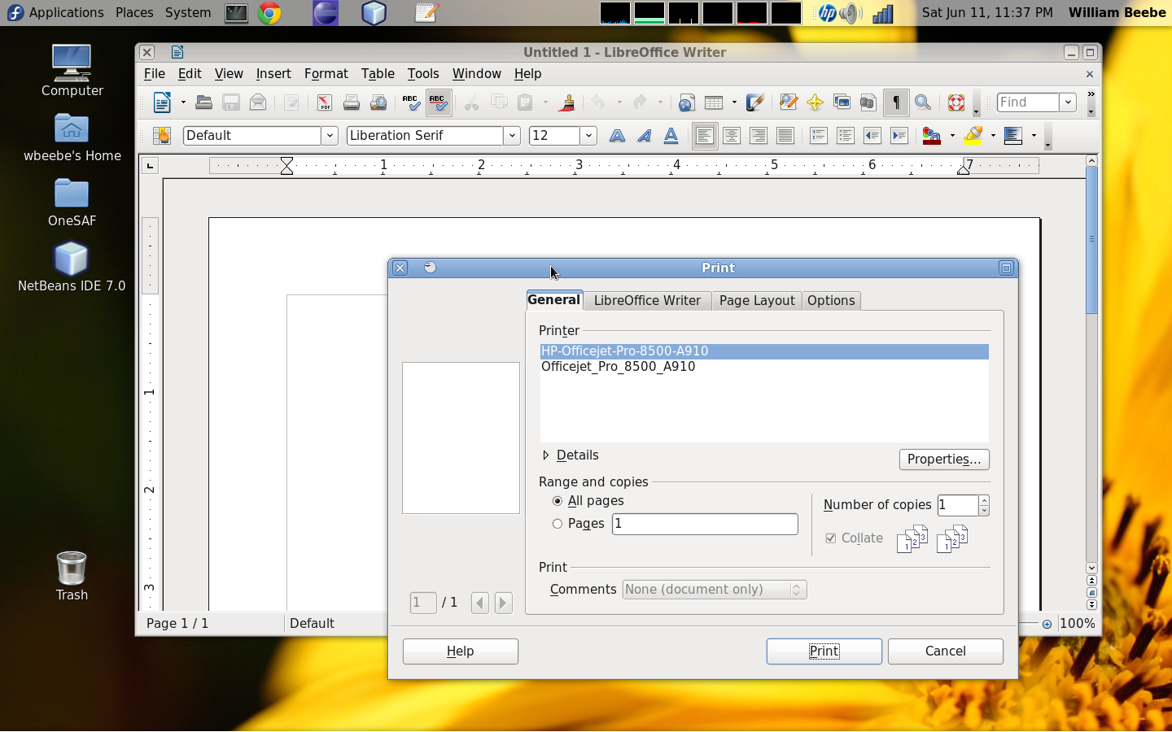Screen dimensions: 1172x732
Task: Open Page Preview from toolbar
Action: (x=378, y=102)
